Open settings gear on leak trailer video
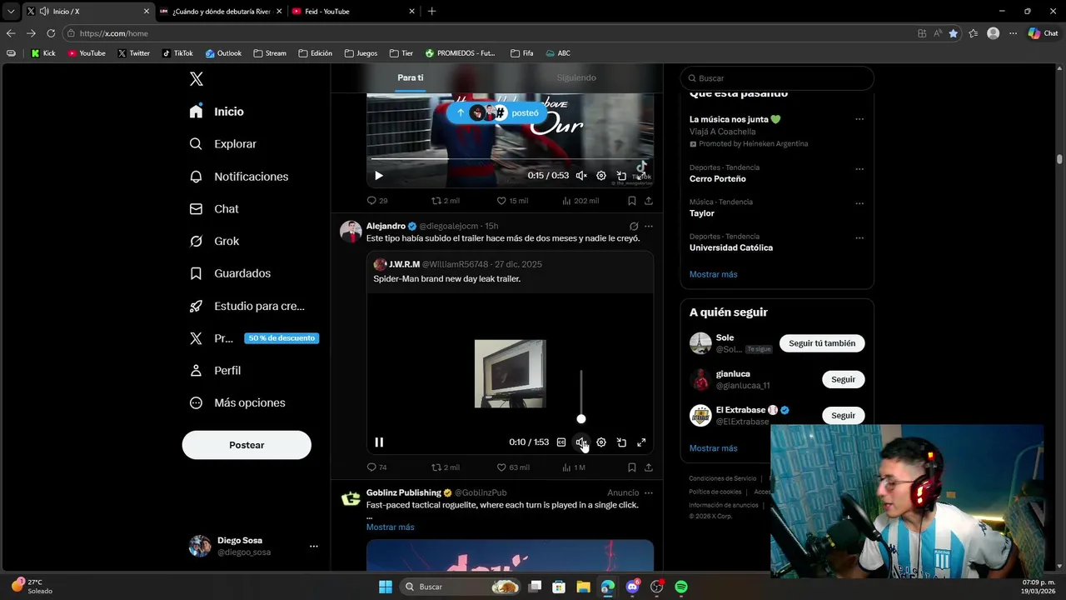Image resolution: width=1066 pixels, height=600 pixels. pyautogui.click(x=601, y=442)
